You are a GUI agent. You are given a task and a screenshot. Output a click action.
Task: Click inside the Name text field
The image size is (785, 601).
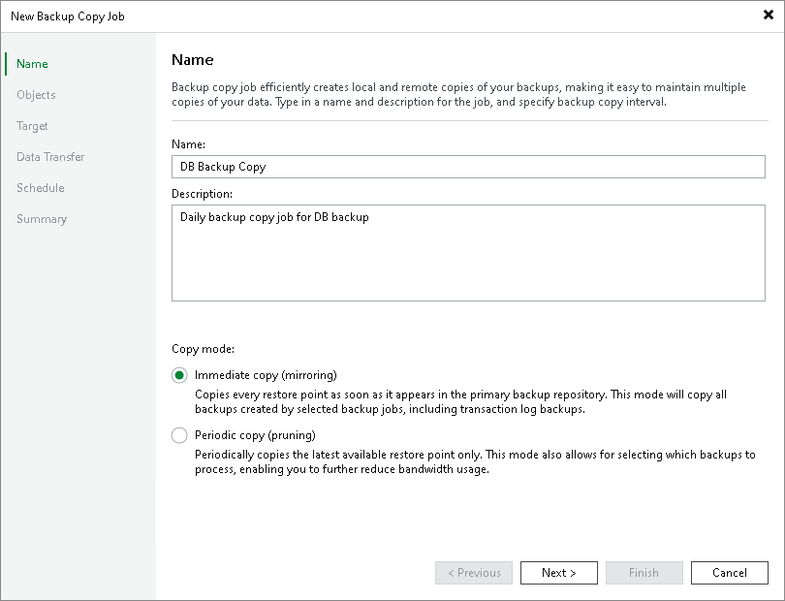[x=468, y=166]
